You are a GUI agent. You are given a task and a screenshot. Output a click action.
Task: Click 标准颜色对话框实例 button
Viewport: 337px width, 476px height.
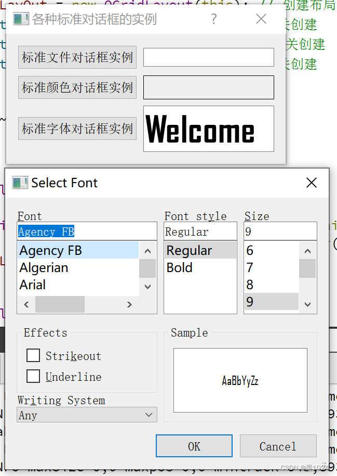(77, 88)
